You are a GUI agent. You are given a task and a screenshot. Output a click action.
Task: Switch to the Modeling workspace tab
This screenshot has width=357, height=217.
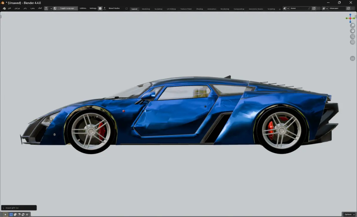point(146,9)
